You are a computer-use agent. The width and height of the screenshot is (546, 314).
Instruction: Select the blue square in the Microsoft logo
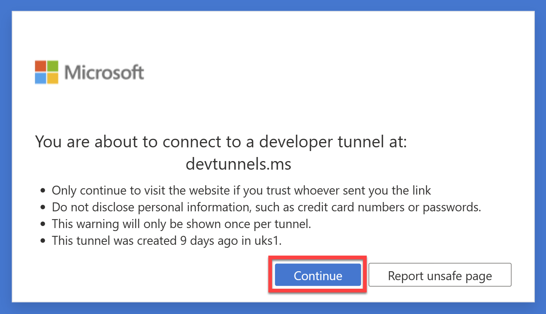(x=40, y=78)
